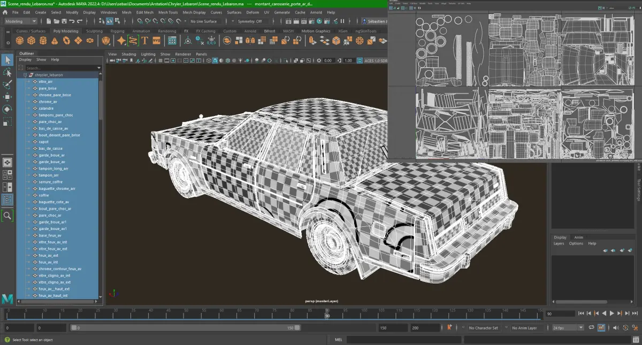Select the capot object in Outliner
This screenshot has width=642, height=345.
(43, 142)
